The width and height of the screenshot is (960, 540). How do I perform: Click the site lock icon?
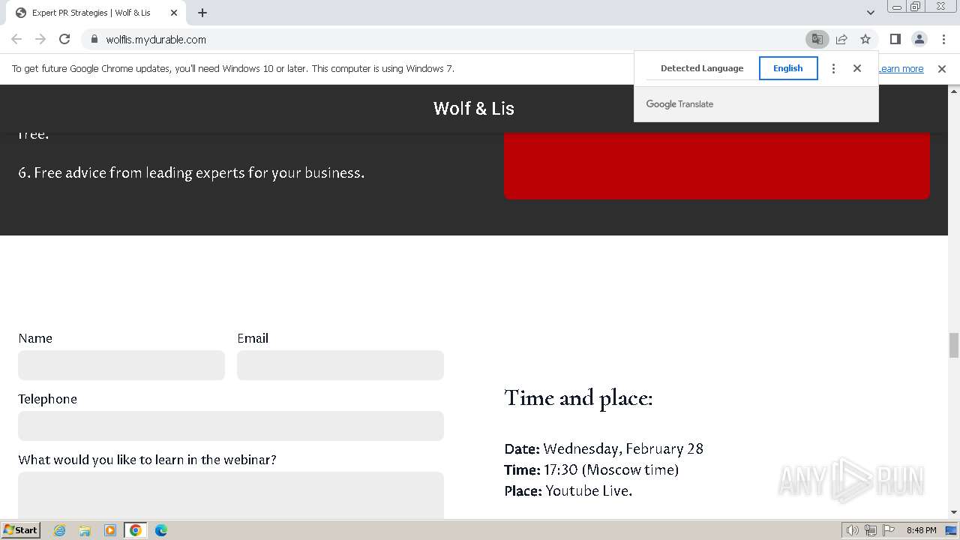pyautogui.click(x=94, y=39)
